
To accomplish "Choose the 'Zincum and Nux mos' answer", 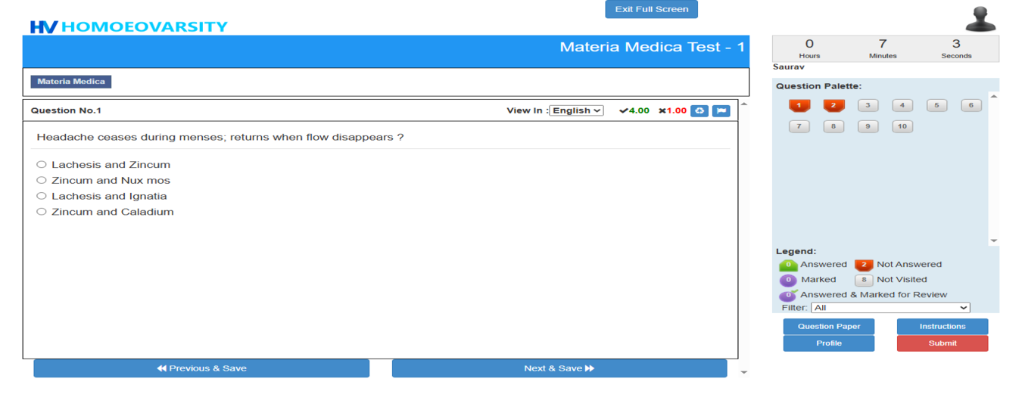I will [x=42, y=180].
